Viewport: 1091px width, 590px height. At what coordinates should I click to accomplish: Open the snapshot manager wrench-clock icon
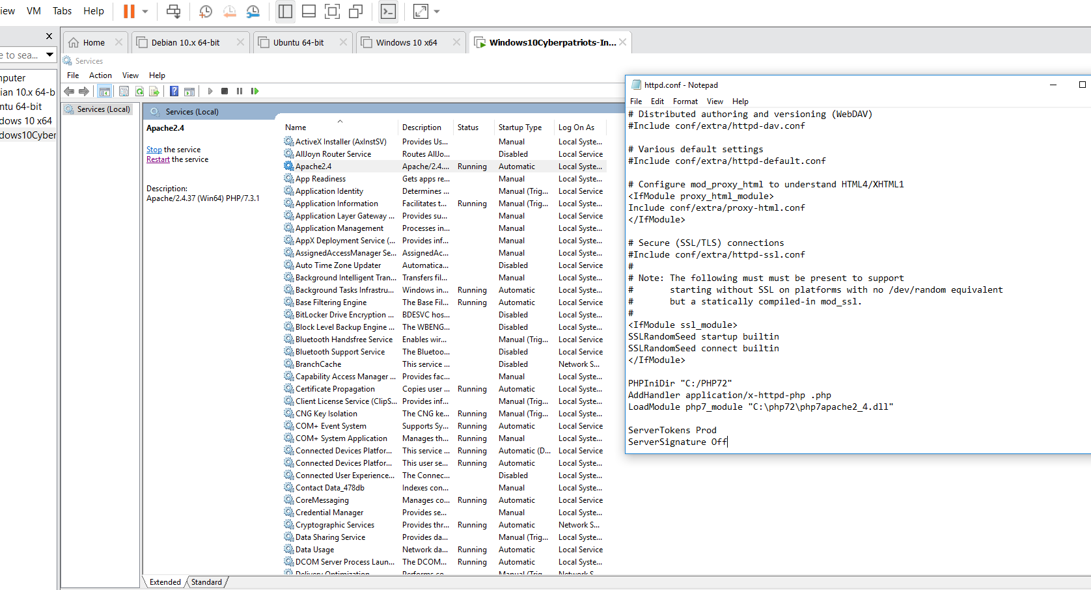point(253,11)
